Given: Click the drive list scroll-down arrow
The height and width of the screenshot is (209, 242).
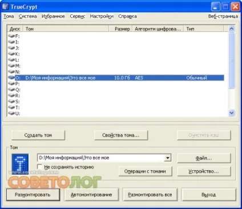Looking at the screenshot, I should click(232, 113).
